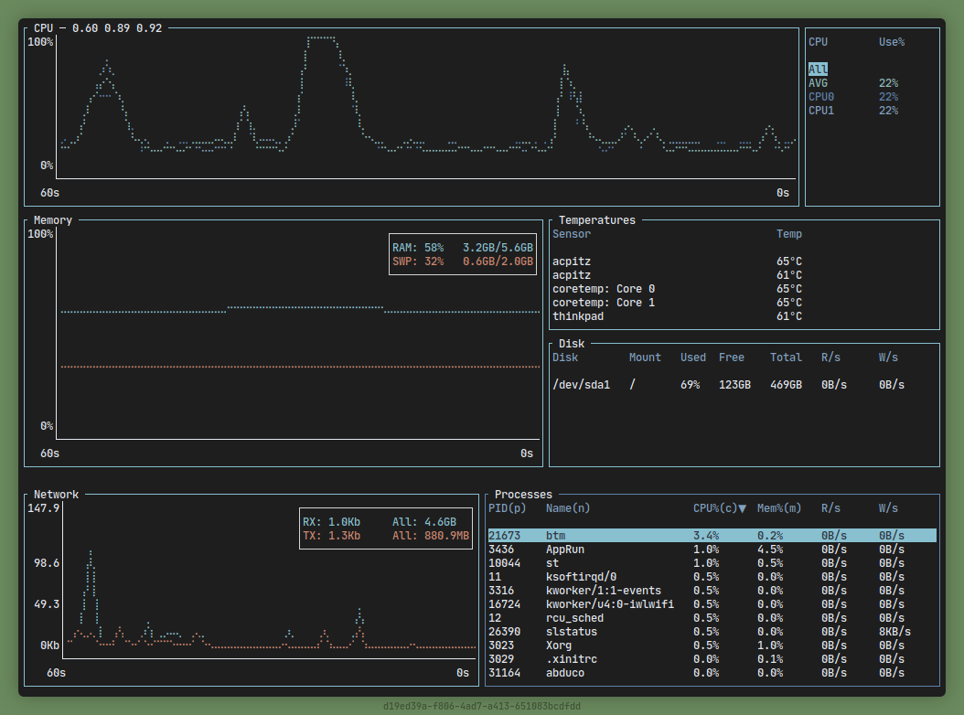This screenshot has width=964, height=715.
Task: Click the RAM usage legend entry
Action: click(x=462, y=248)
